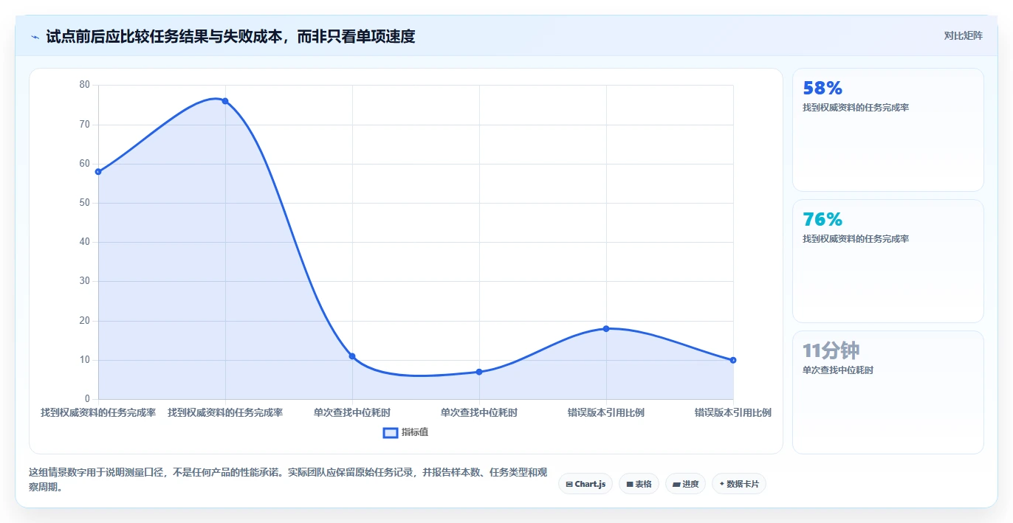Click the slide title 试点前后应比较任务结果与失败成本

[x=230, y=36]
